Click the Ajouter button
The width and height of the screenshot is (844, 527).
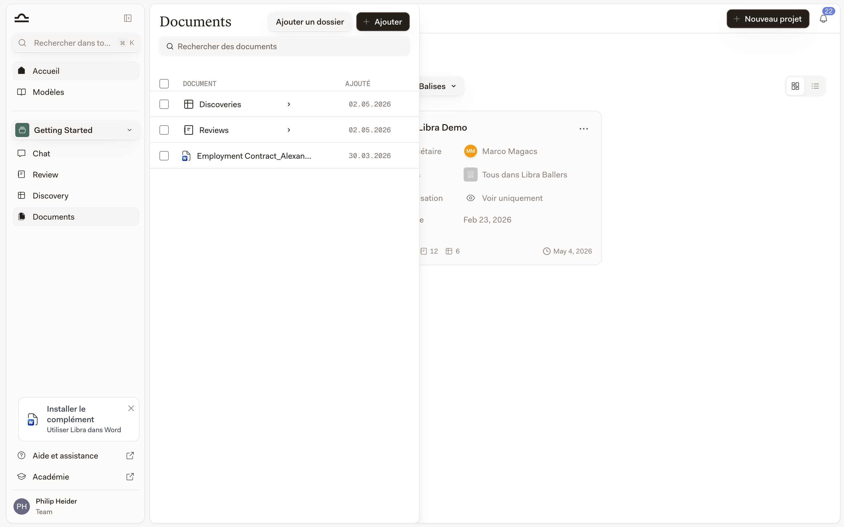(383, 22)
